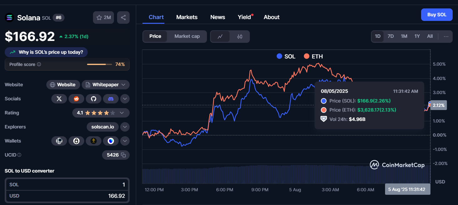Click the SOL amount input field
Viewport: 458px width, 205px height.
(67, 185)
